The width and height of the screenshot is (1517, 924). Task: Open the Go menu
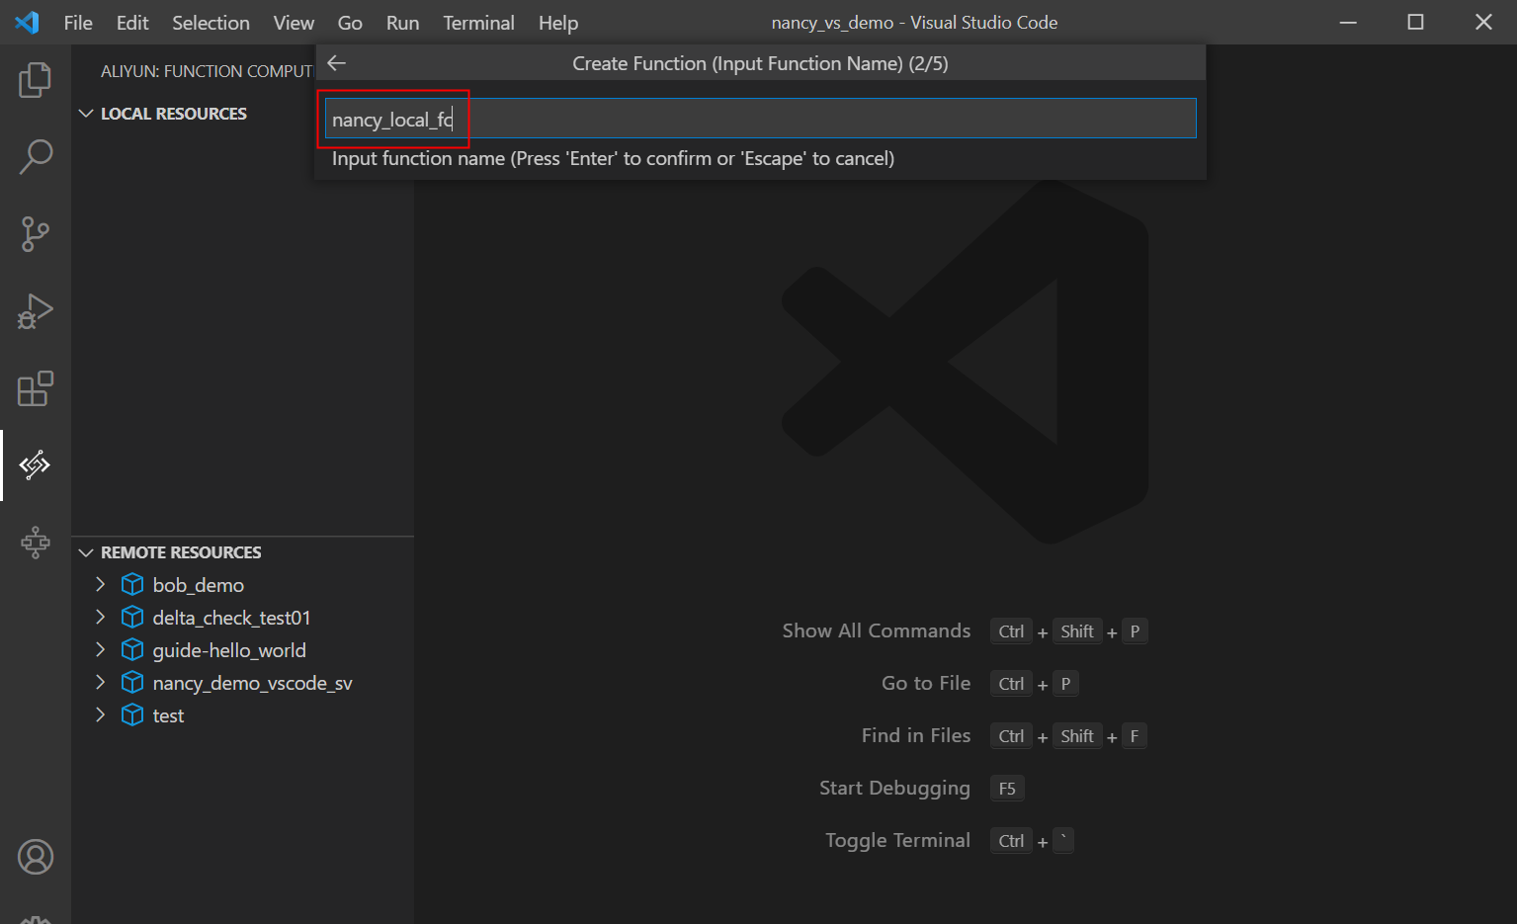pos(350,23)
